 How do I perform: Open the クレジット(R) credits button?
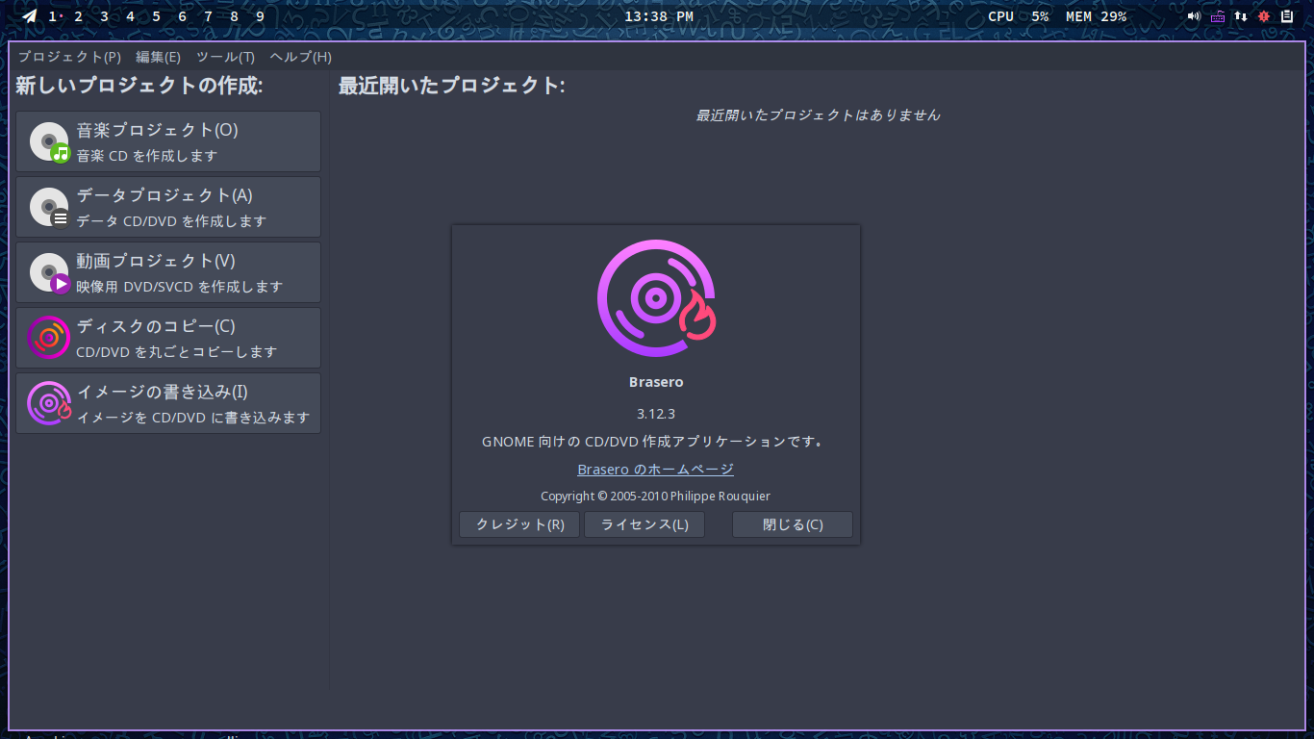519,524
